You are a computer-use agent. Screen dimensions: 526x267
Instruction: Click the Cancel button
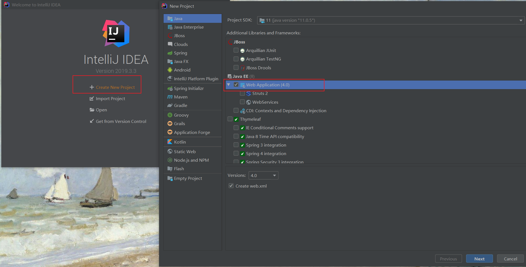click(x=510, y=259)
